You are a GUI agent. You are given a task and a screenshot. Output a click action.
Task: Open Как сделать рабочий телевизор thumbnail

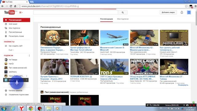click(174, 38)
